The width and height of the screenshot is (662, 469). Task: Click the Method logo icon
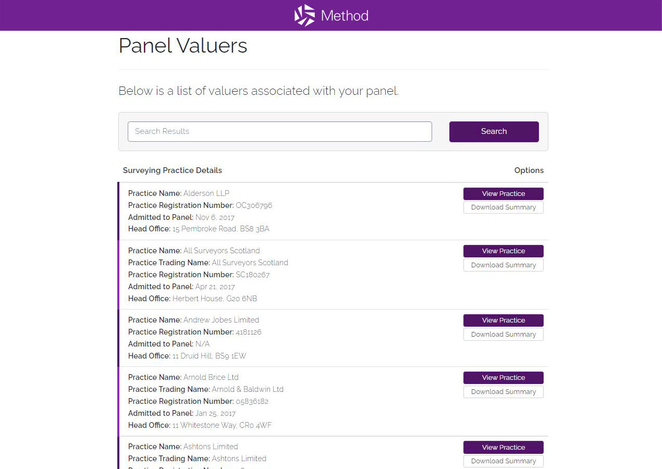click(x=304, y=16)
